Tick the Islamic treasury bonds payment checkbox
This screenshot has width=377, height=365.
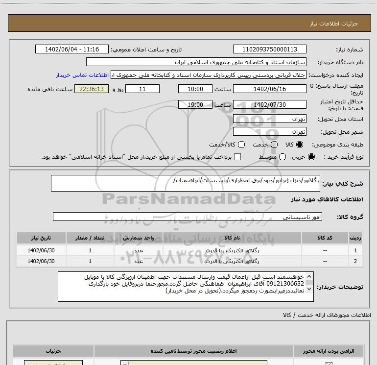(x=237, y=157)
